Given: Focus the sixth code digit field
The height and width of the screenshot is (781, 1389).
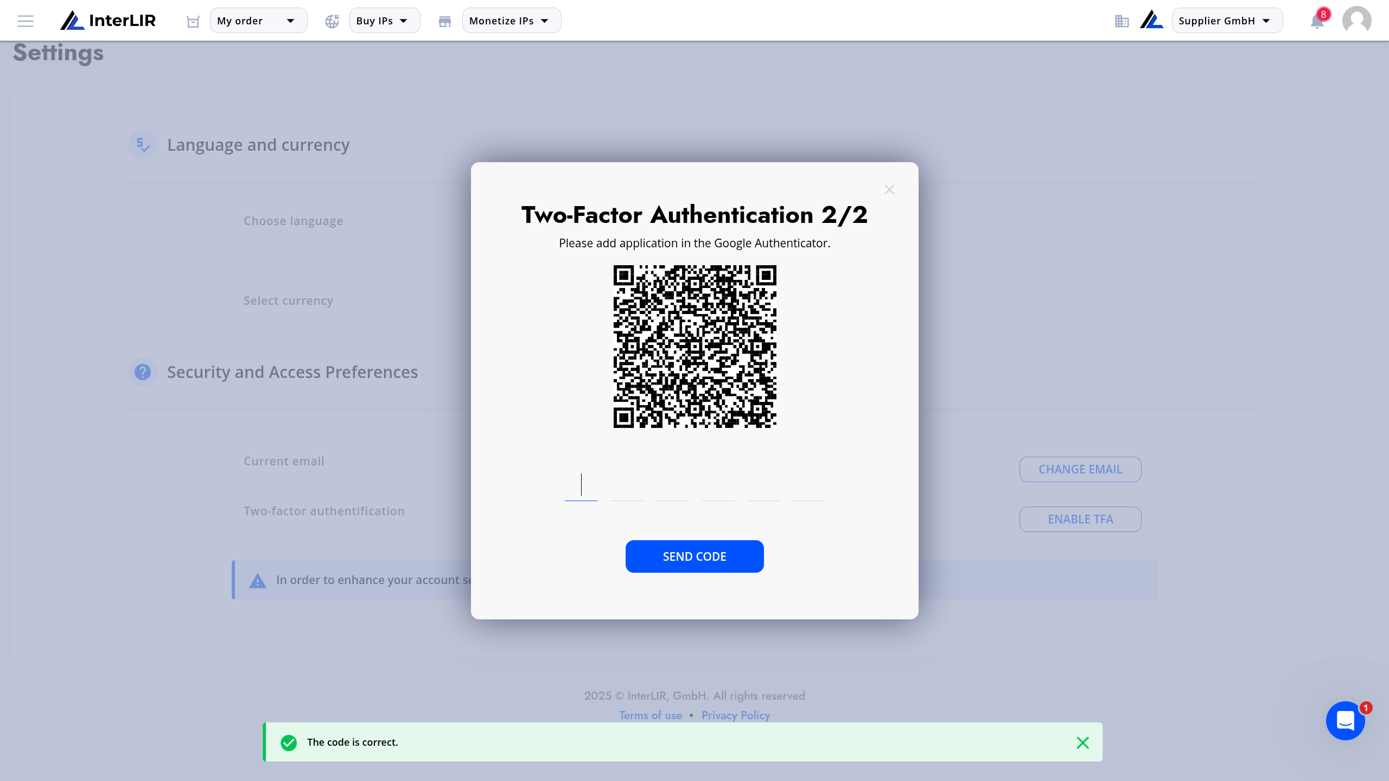Looking at the screenshot, I should tap(809, 486).
